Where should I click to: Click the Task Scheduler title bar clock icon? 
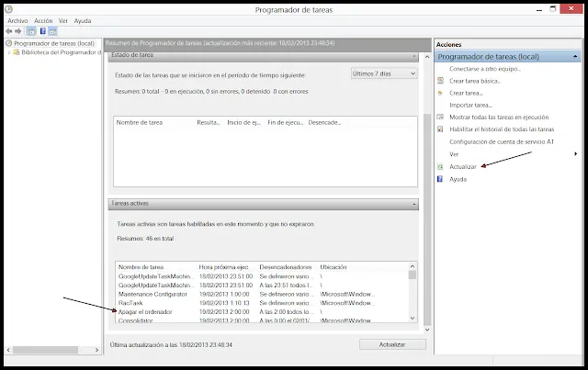coord(8,9)
